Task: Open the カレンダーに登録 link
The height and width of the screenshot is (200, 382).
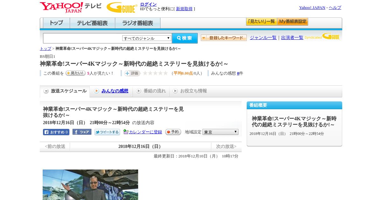Action: point(145,132)
